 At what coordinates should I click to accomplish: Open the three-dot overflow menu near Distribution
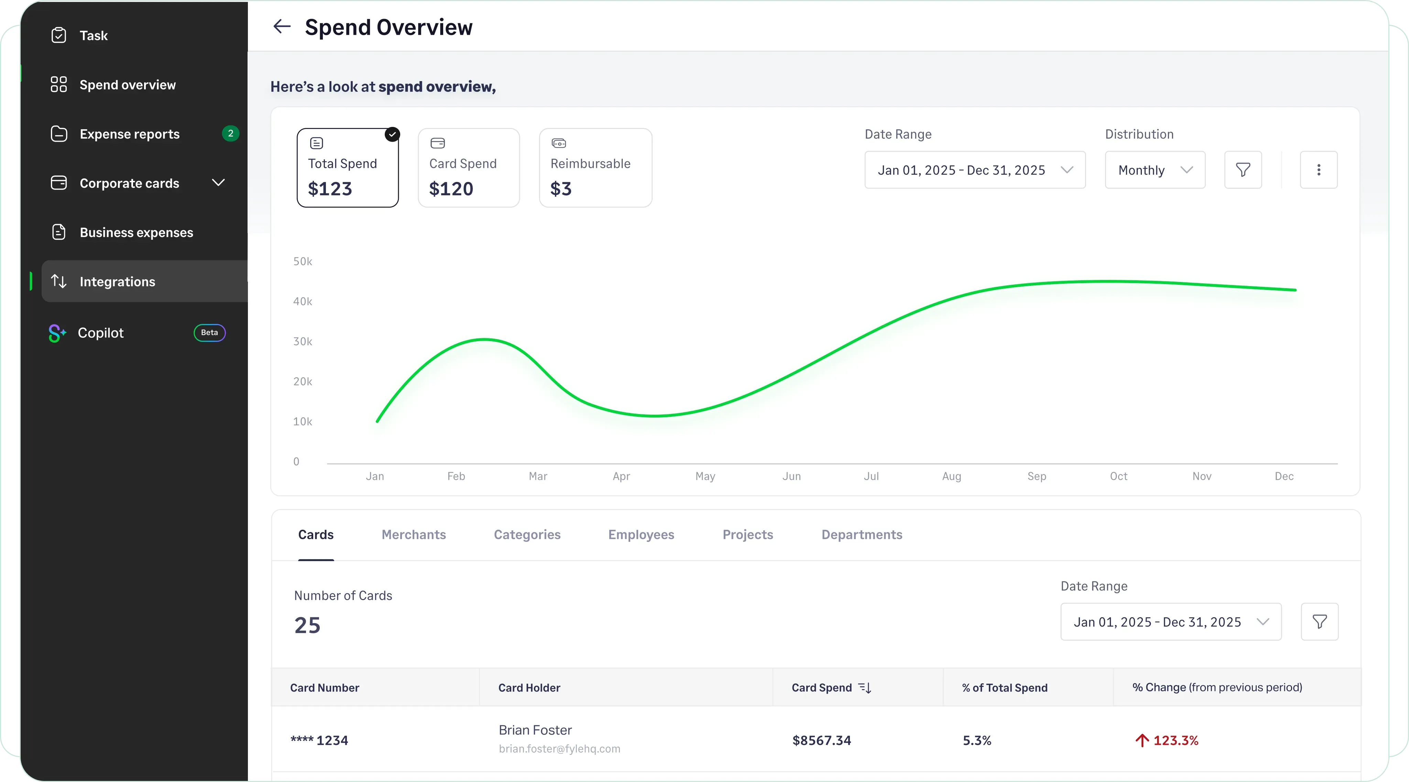tap(1319, 170)
